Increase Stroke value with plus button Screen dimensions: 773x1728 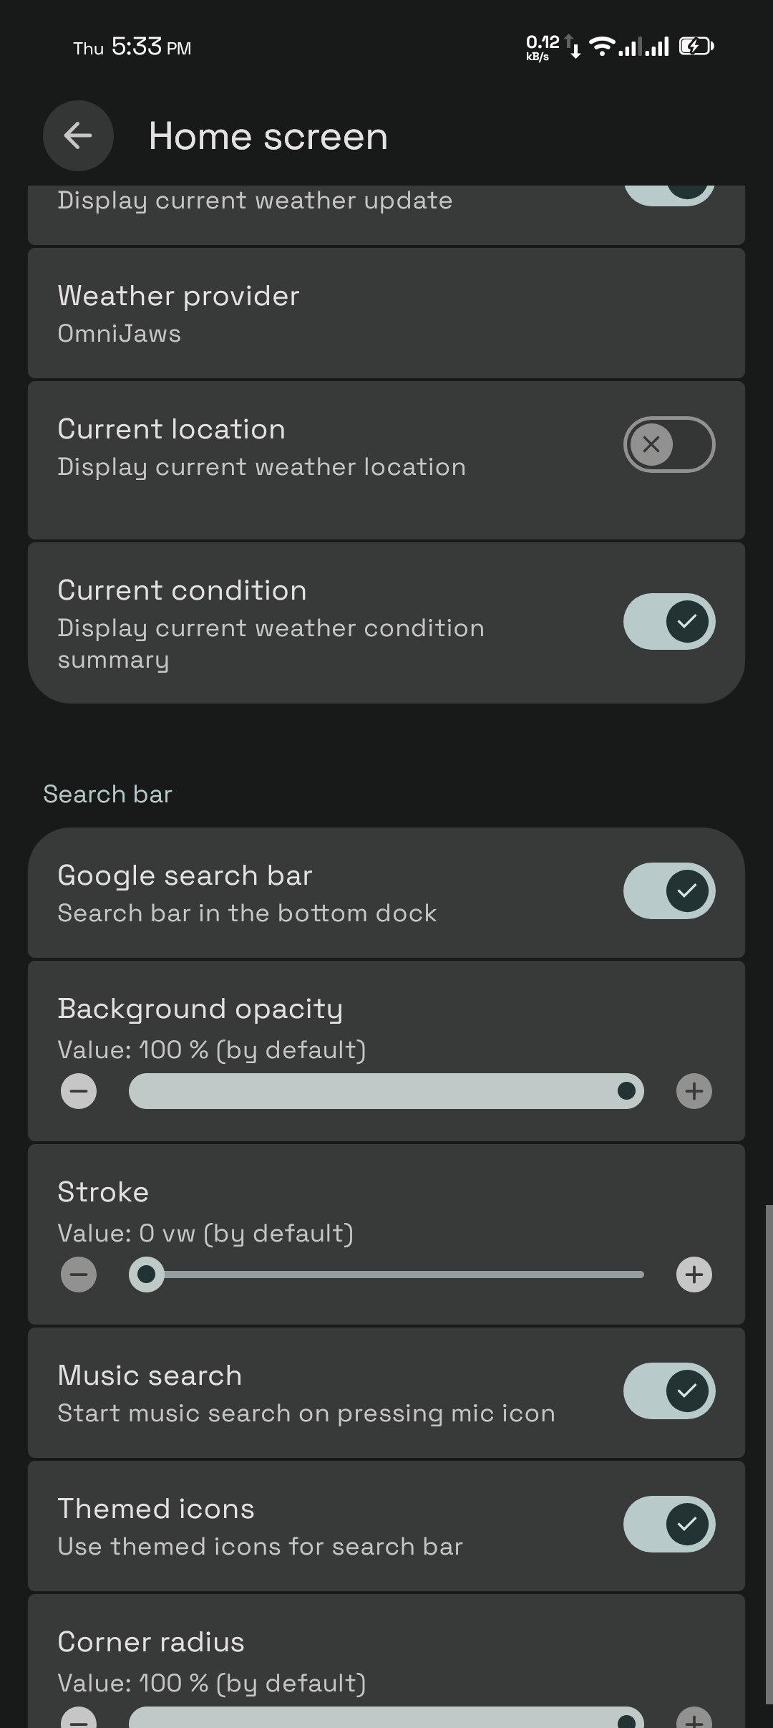click(x=694, y=1275)
